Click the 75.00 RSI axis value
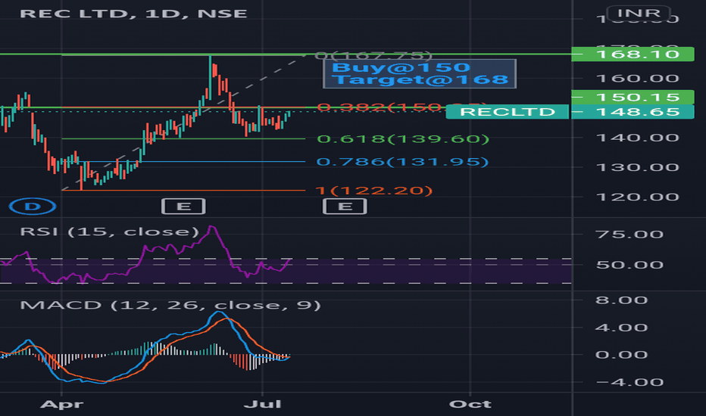706x416 pixels. coord(629,234)
